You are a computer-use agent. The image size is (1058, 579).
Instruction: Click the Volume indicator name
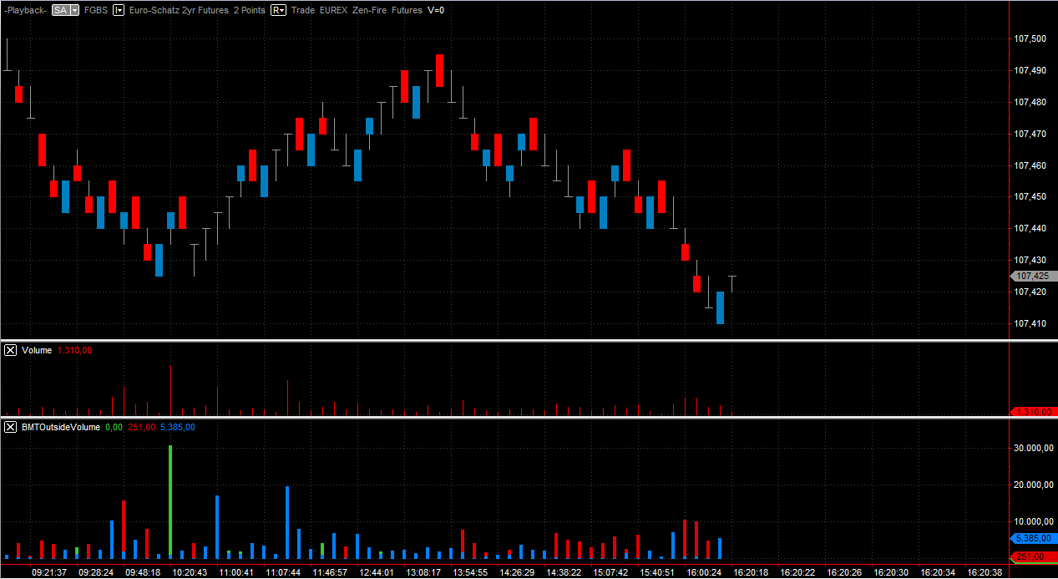click(x=37, y=350)
